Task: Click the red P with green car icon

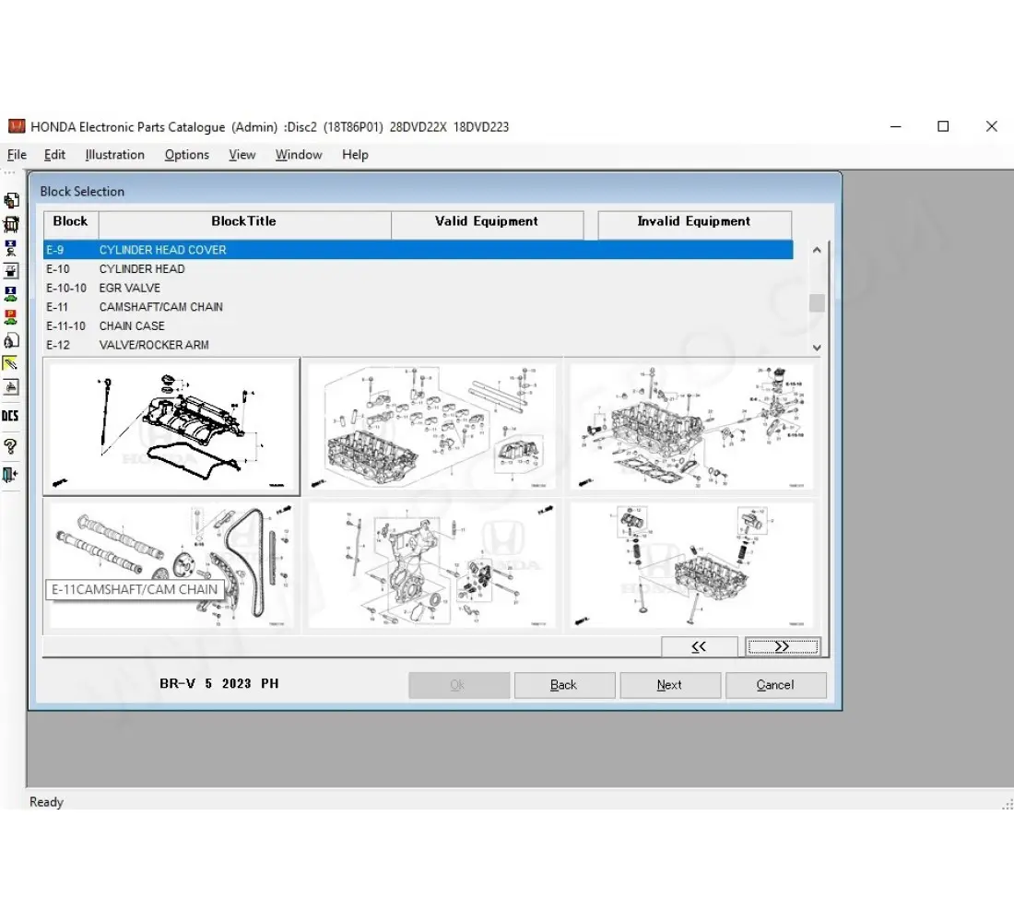Action: [x=11, y=317]
